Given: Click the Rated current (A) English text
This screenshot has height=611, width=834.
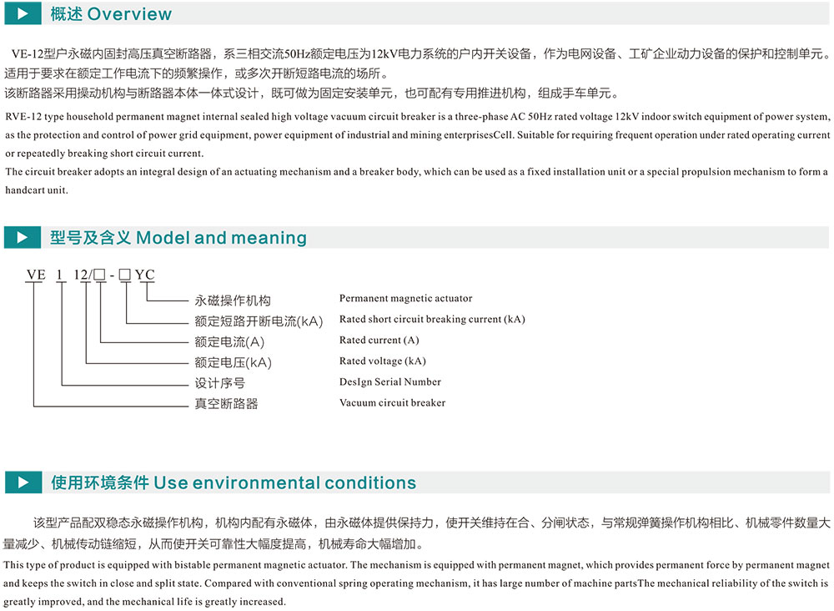Looking at the screenshot, I should [379, 340].
